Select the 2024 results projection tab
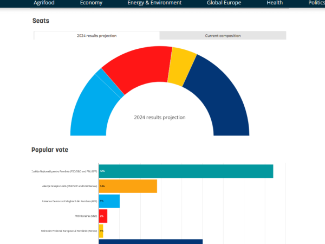The image size is (325, 244). pyautogui.click(x=97, y=36)
